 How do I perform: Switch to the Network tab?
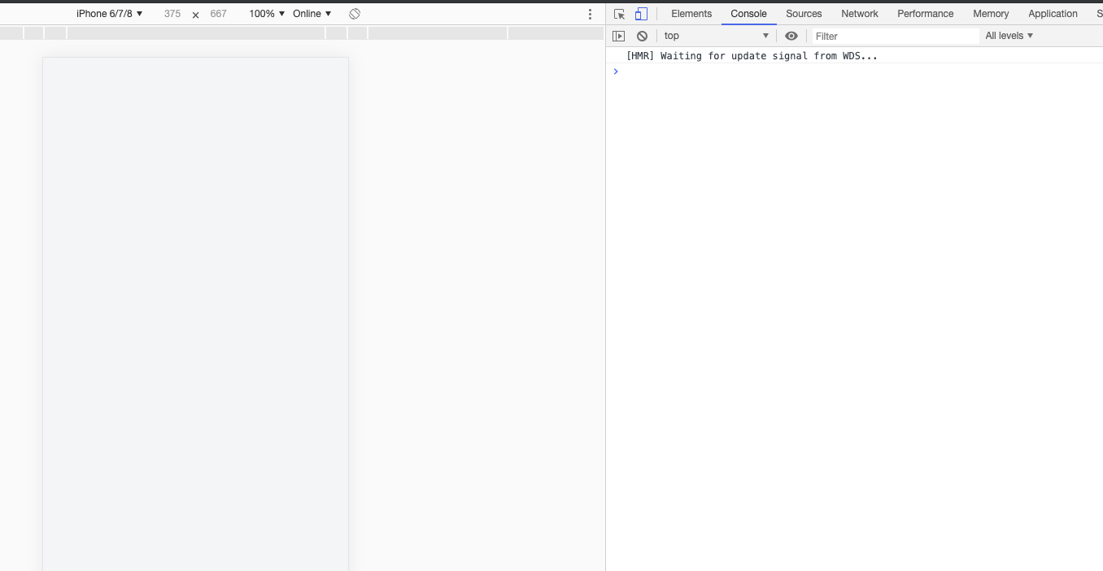click(x=860, y=14)
